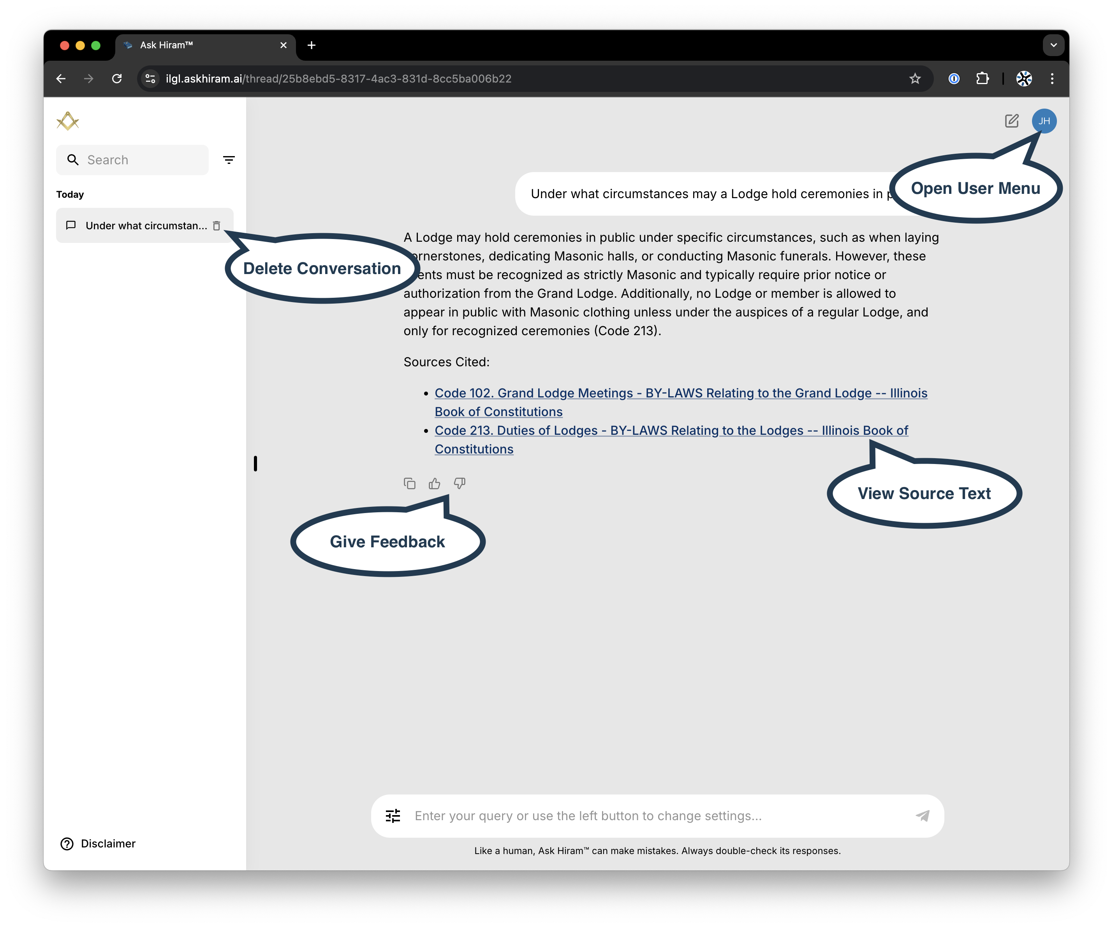
Task: Start a new conversation with the pencil icon
Action: click(x=1011, y=121)
